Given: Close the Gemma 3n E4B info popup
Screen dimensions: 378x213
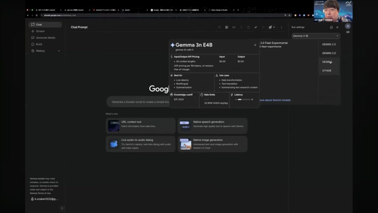Looking at the screenshot, I should 255,45.
